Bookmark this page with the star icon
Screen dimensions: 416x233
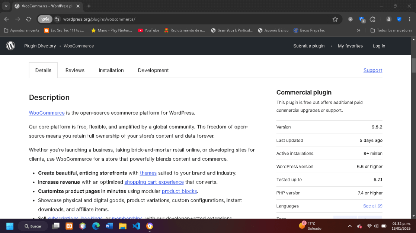335,19
